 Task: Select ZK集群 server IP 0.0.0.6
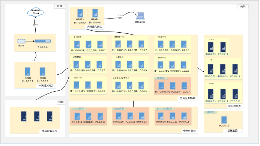173,86
